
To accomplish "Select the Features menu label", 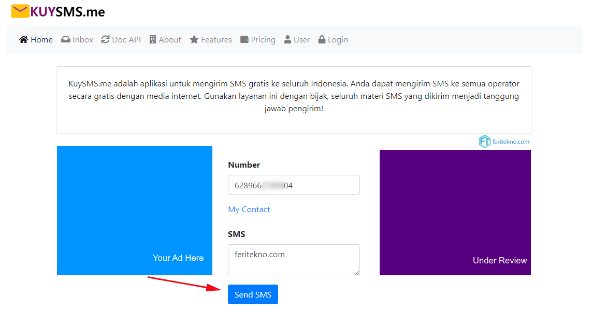I will coord(216,40).
